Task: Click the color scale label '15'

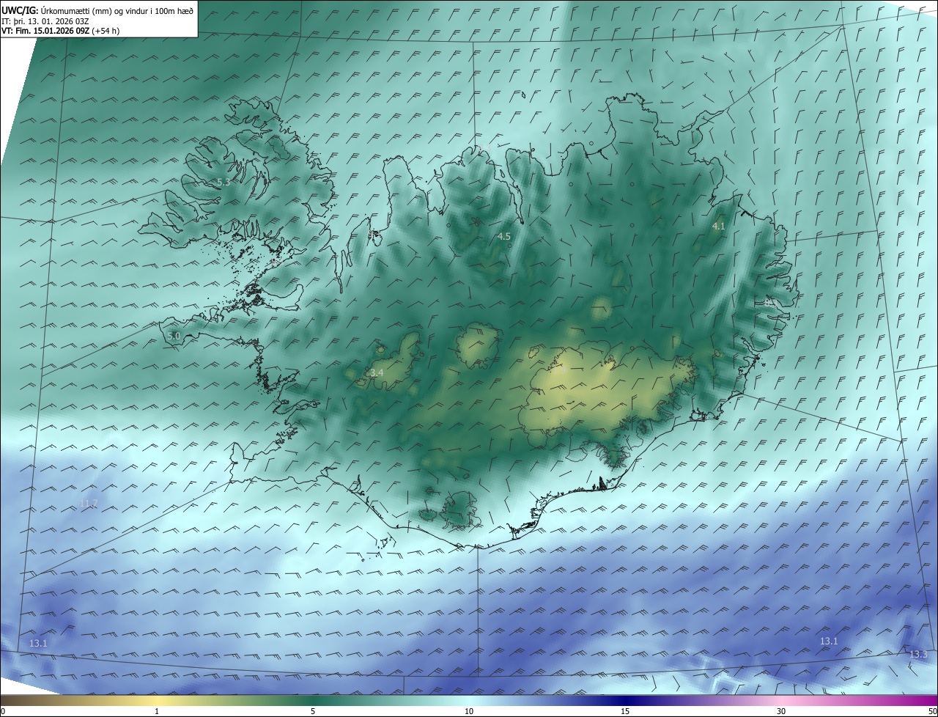Action: pyautogui.click(x=625, y=711)
